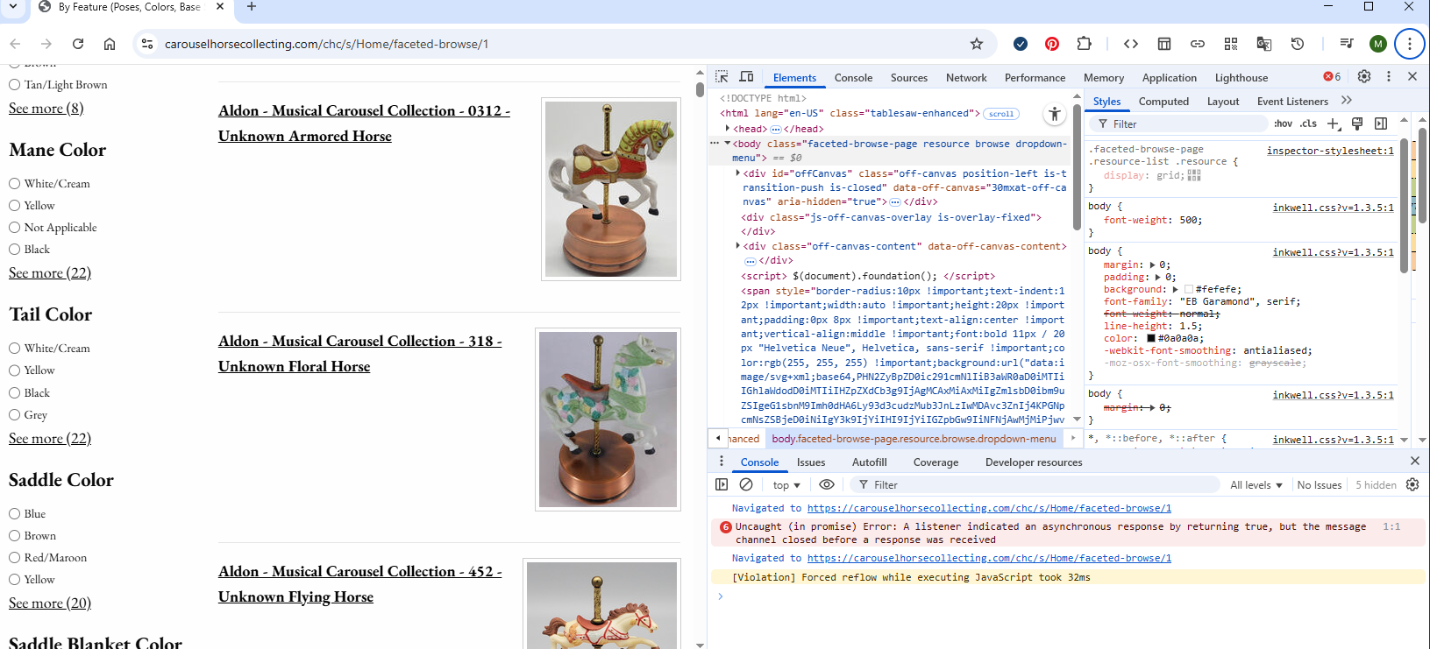
Task: Switch drawer to the Issues tab
Action: 811,462
